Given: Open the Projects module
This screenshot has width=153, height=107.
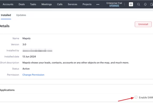Looking at the screenshot, I should point(87,4).
